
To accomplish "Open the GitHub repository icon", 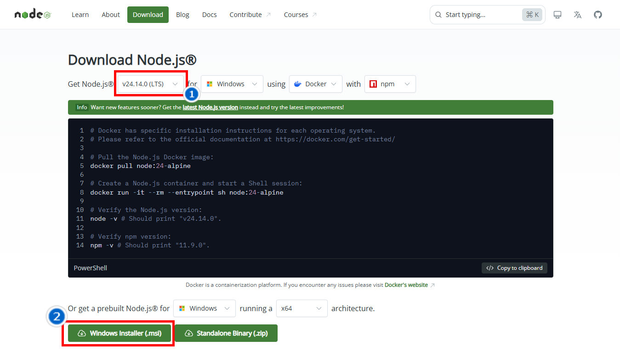I will (x=598, y=15).
